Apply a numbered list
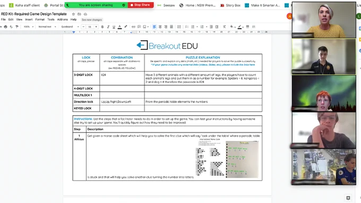This screenshot has height=203, width=361. pos(202,27)
